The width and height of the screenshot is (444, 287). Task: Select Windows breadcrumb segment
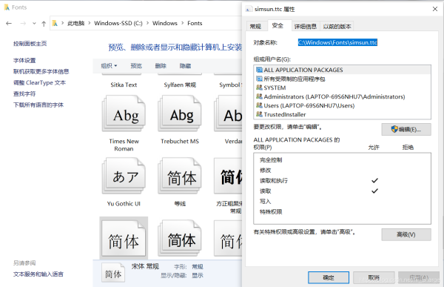(165, 23)
